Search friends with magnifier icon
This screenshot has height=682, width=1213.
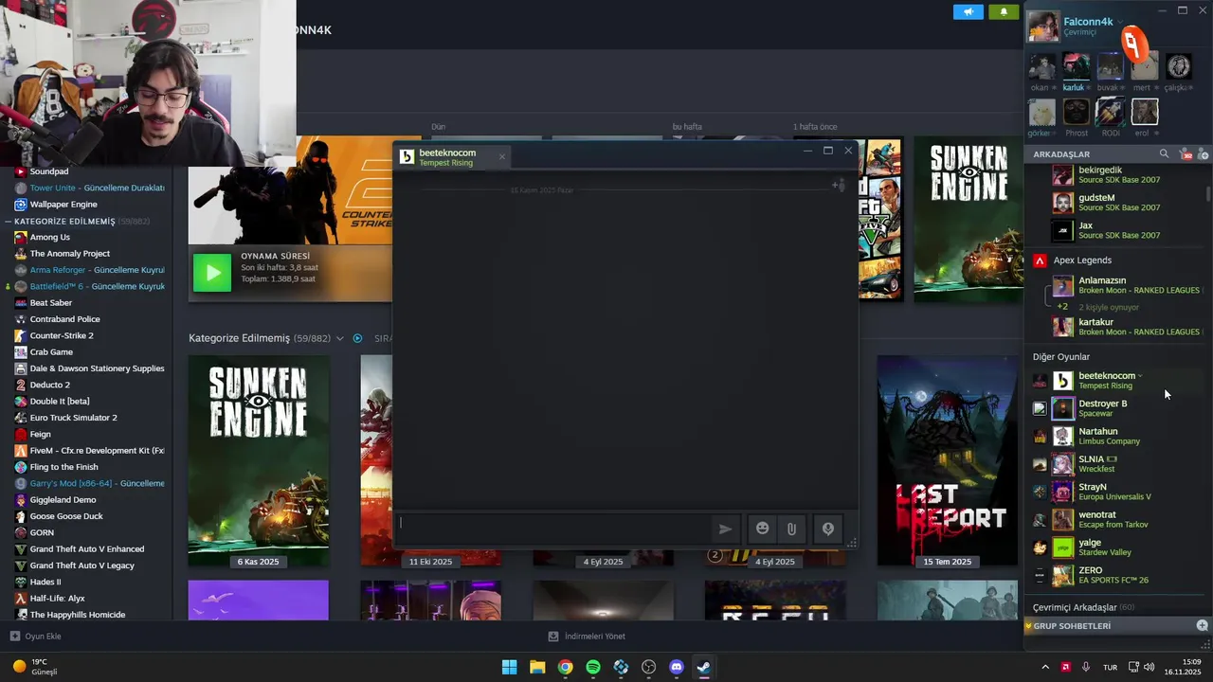(1165, 153)
